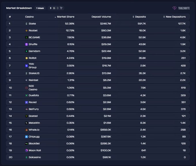
Task: Open the Shuffle casino name
Action: (33, 44)
